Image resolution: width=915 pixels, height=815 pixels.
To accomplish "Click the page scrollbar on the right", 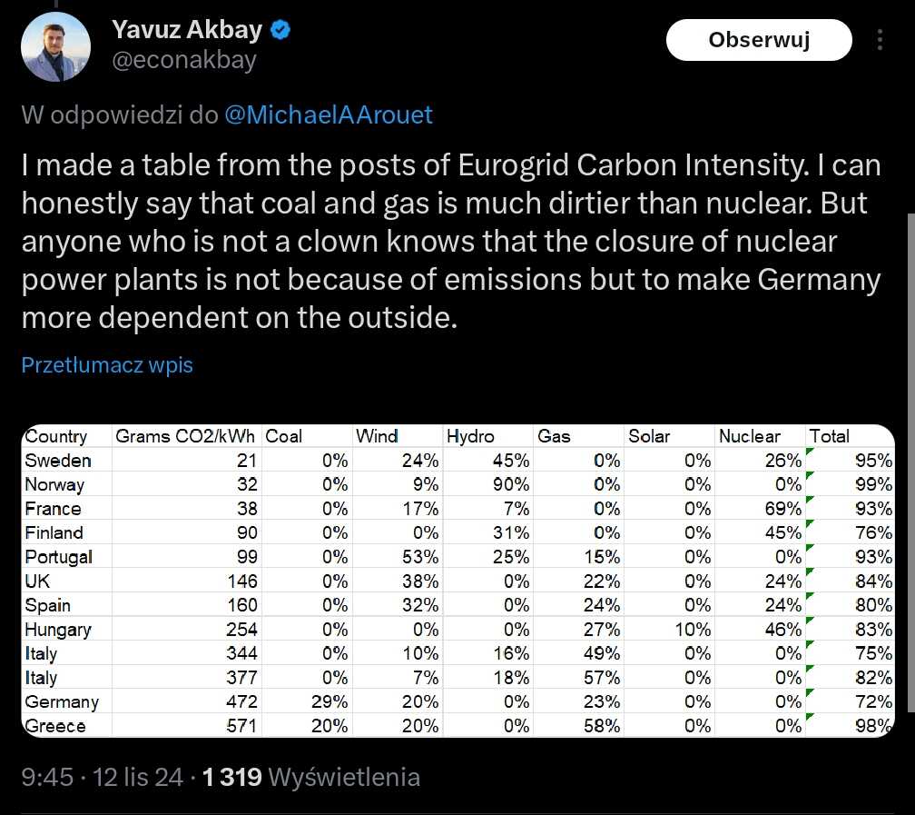I will [911, 462].
